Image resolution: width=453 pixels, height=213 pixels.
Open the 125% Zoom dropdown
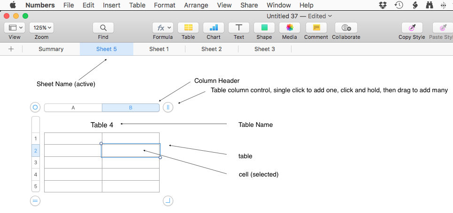[42, 28]
